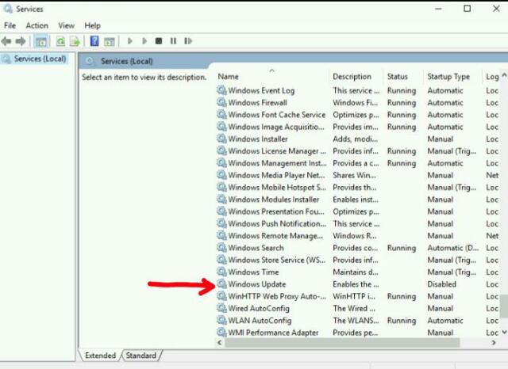The height and width of the screenshot is (369, 508).
Task: Select the Windows Firewall service row
Action: [x=257, y=103]
